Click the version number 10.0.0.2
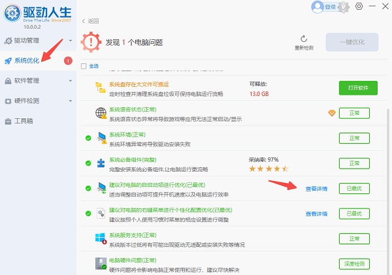The width and height of the screenshot is (392, 275). (x=32, y=27)
